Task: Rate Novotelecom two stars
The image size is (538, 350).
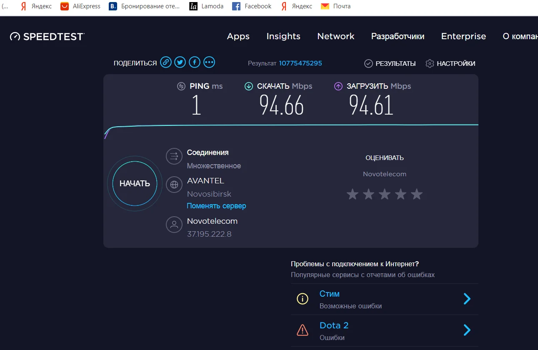Action: 368,194
